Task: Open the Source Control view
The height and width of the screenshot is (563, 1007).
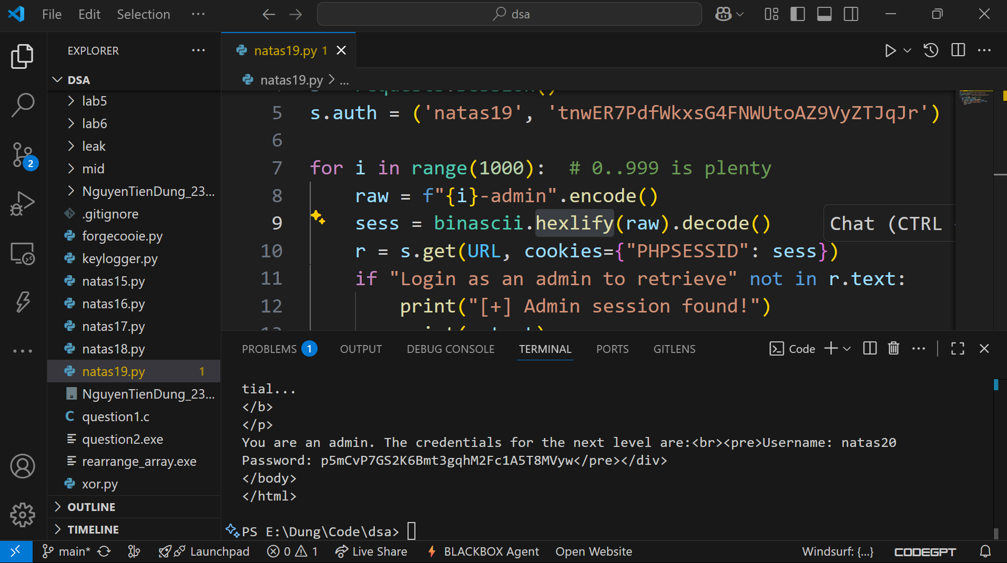Action: 23,154
